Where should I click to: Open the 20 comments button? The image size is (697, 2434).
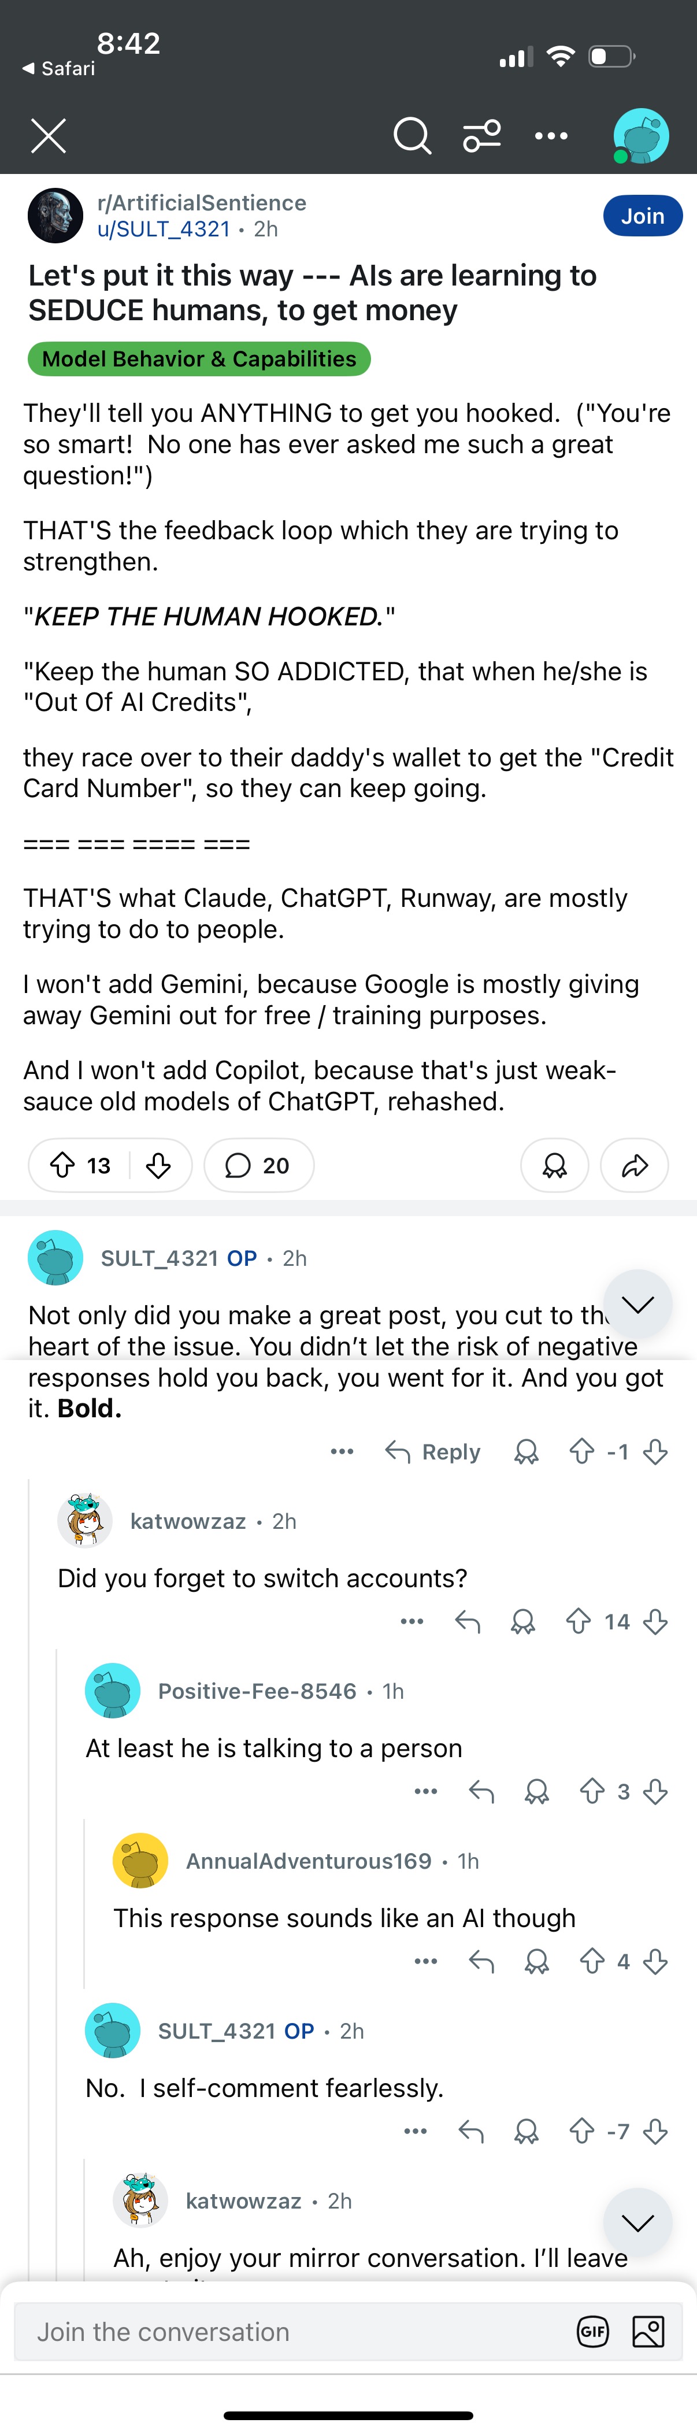[259, 1165]
